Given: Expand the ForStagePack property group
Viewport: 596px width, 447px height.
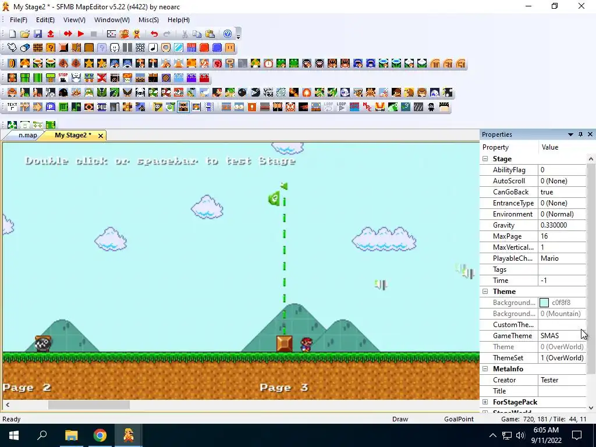Looking at the screenshot, I should [485, 402].
